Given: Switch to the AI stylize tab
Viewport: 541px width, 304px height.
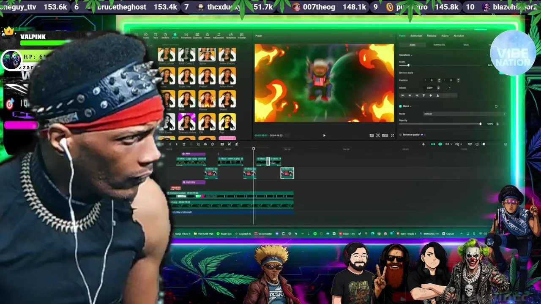Looking at the screenshot, I should tap(459, 36).
